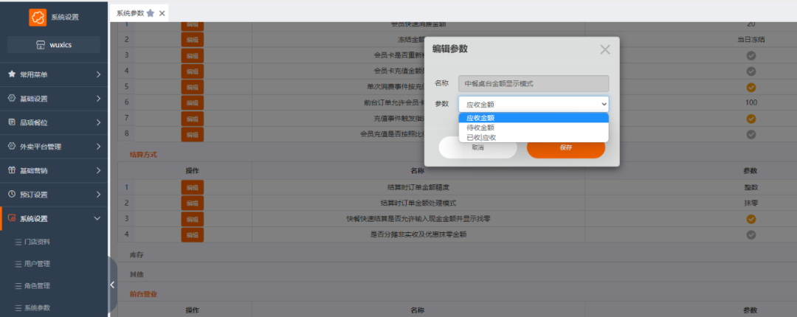The width and height of the screenshot is (797, 317).
Task: Toggle check for 快餐快速结算是否允许输入现金金额并显示找零
Action: [751, 219]
